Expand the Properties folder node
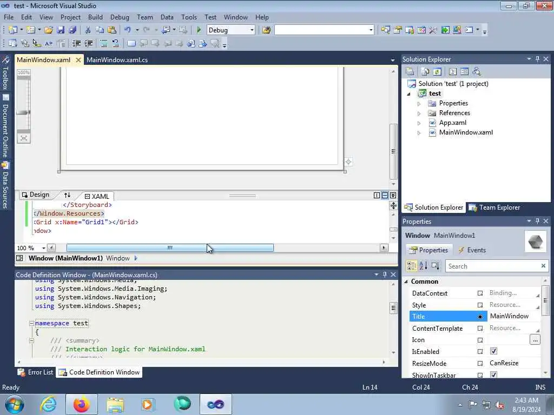This screenshot has height=415, width=554. point(419,104)
